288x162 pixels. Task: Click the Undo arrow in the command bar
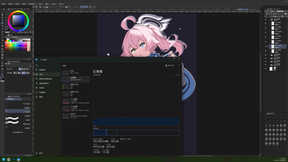tap(55, 7)
